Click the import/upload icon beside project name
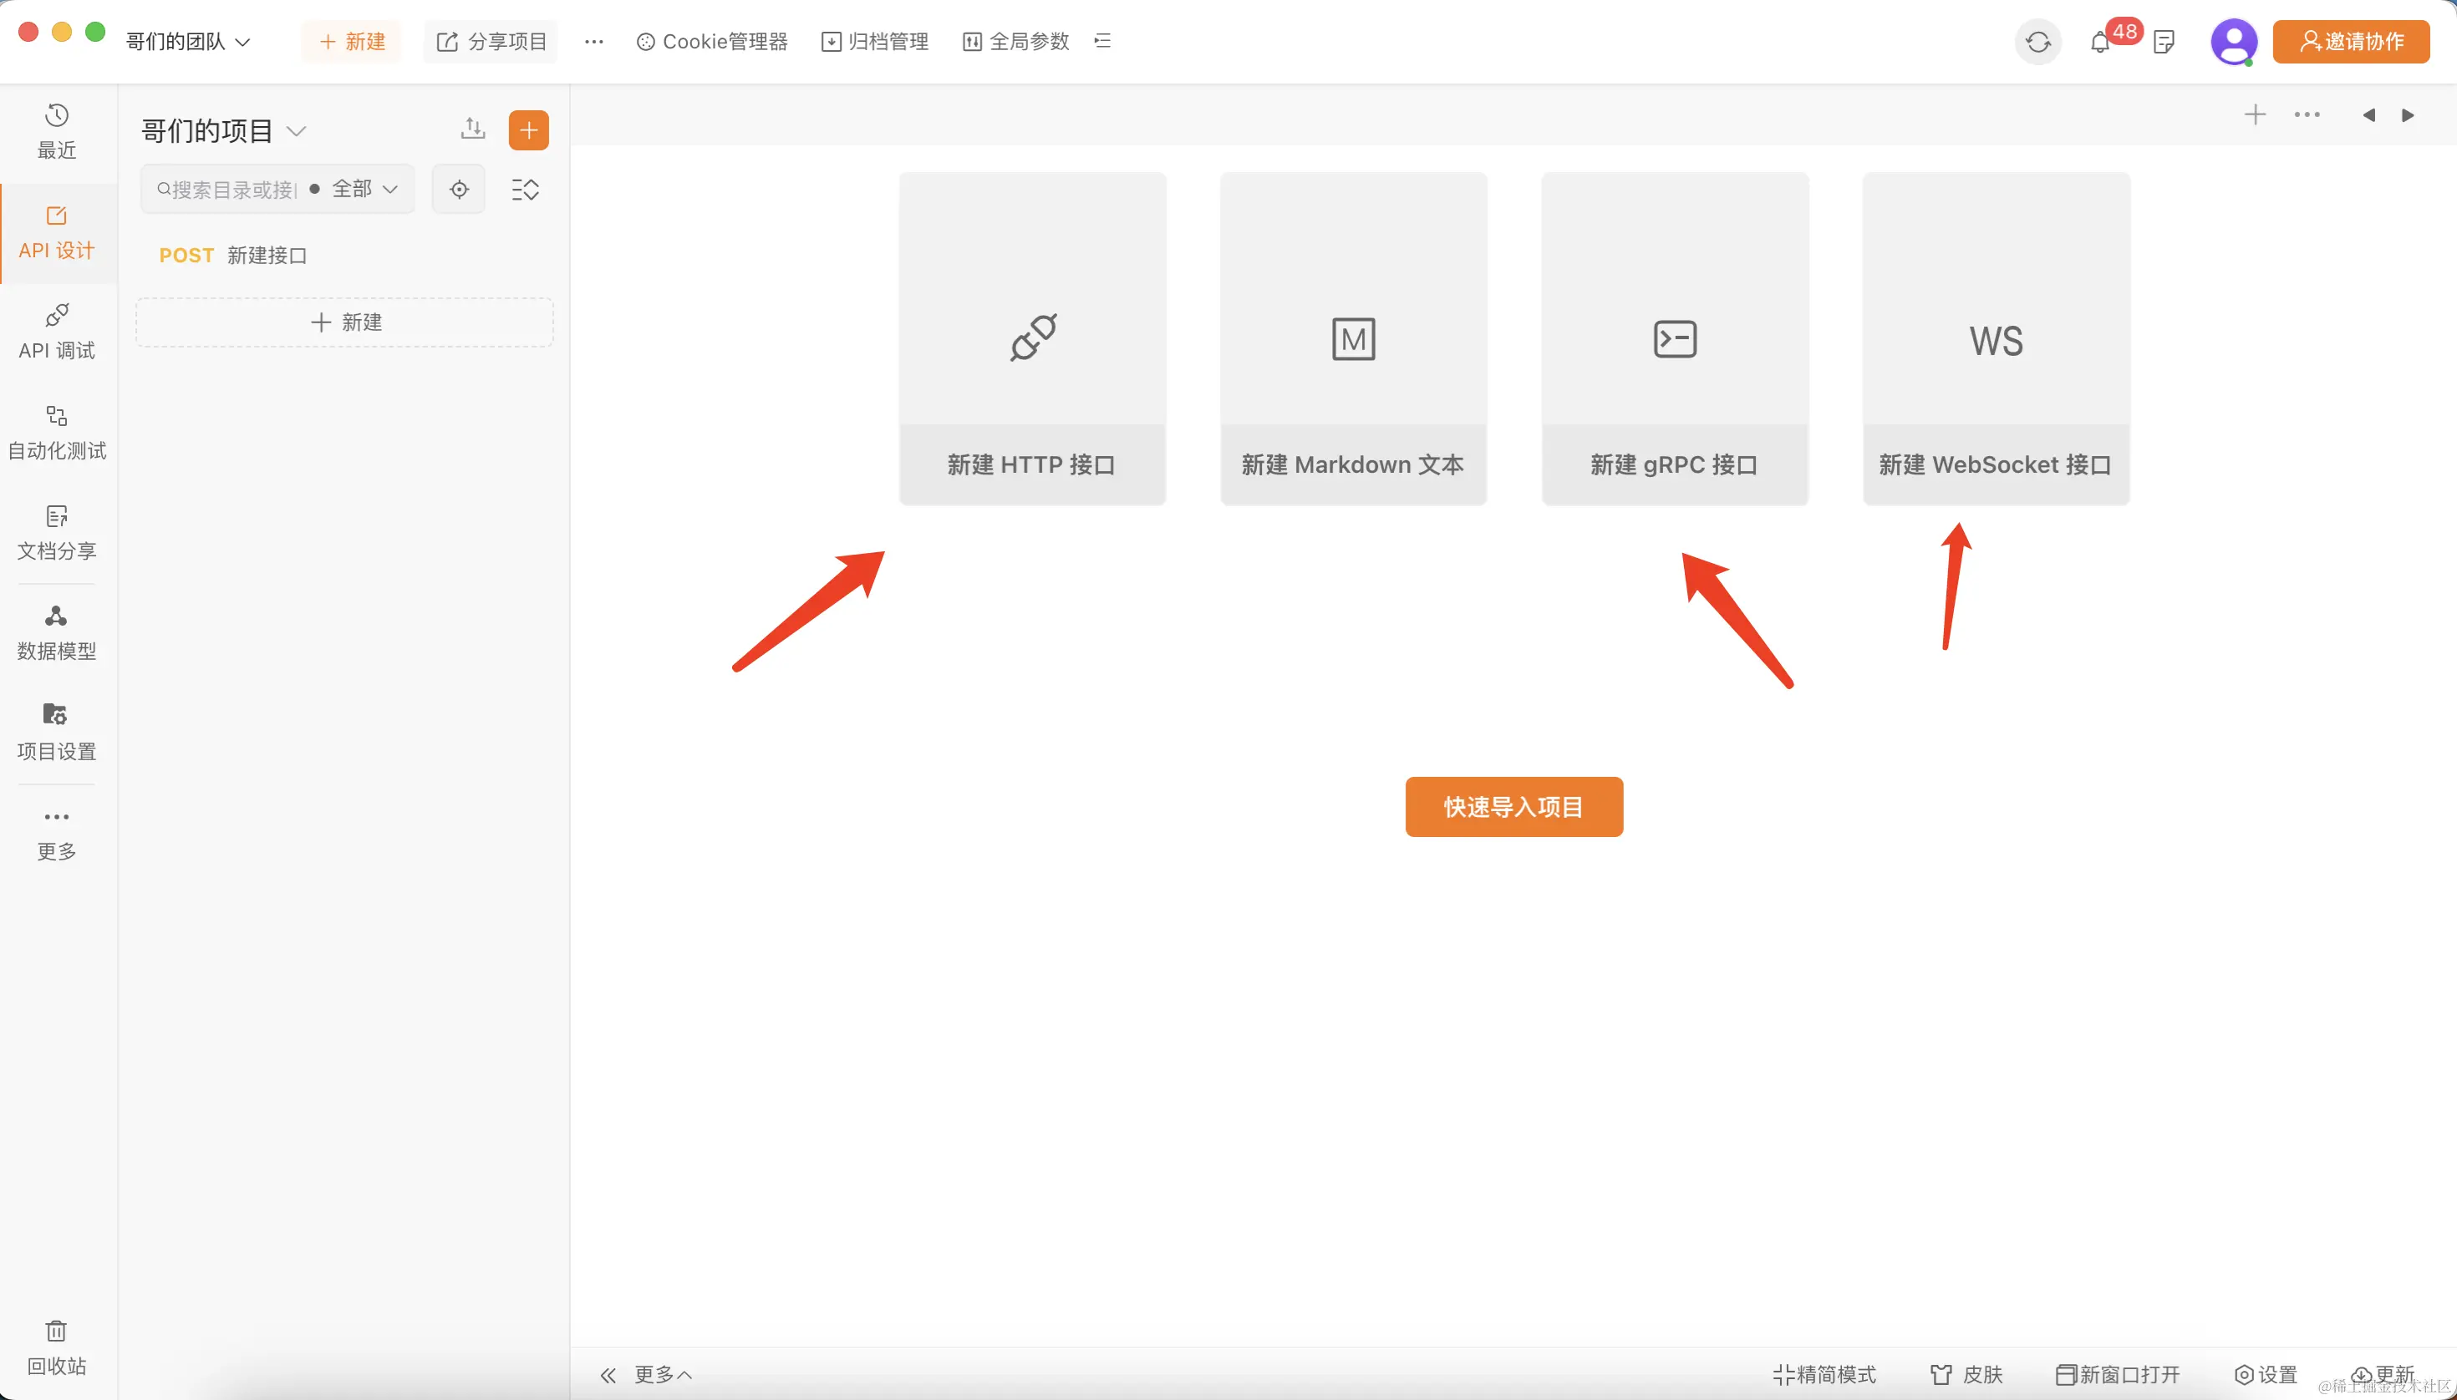Image resolution: width=2457 pixels, height=1400 pixels. click(x=472, y=129)
